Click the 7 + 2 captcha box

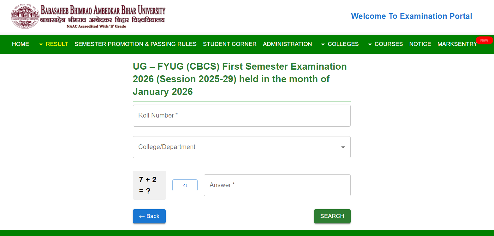click(149, 185)
